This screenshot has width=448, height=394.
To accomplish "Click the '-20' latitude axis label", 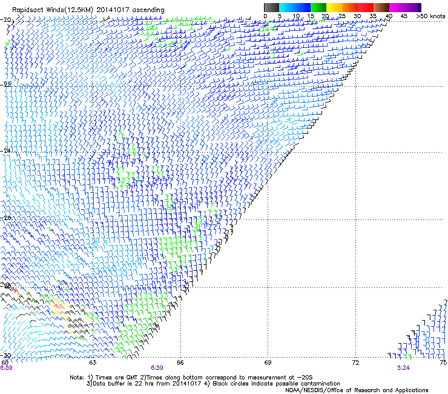I will pyautogui.click(x=6, y=20).
